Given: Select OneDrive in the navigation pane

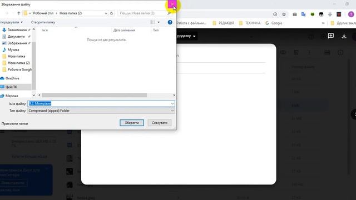Looking at the screenshot, I should pos(12,78).
